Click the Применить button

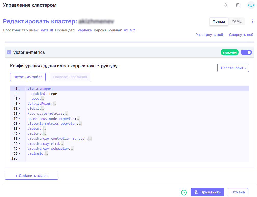pyautogui.click(x=207, y=192)
